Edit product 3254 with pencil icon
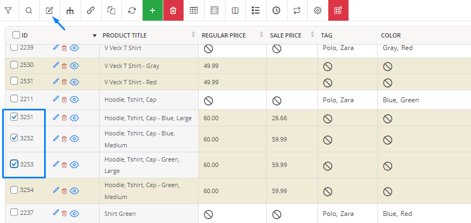471x223 pixels. 56,190
